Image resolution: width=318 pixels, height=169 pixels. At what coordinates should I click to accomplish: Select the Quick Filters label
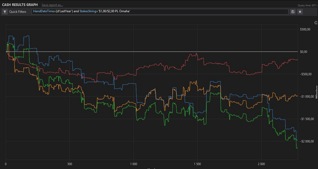click(x=18, y=12)
